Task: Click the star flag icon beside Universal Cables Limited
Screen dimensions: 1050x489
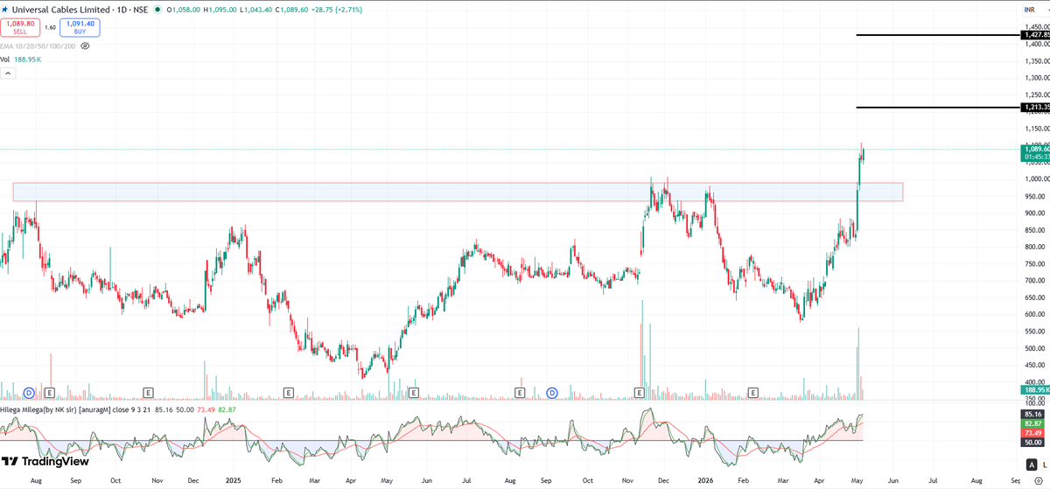Action: coord(6,10)
